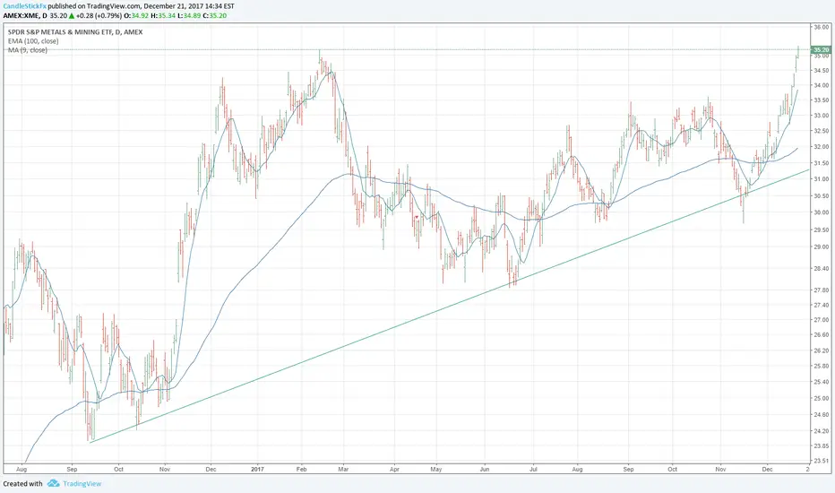The image size is (835, 493).
Task: Click the 30.00 price axis label
Action: [821, 212]
